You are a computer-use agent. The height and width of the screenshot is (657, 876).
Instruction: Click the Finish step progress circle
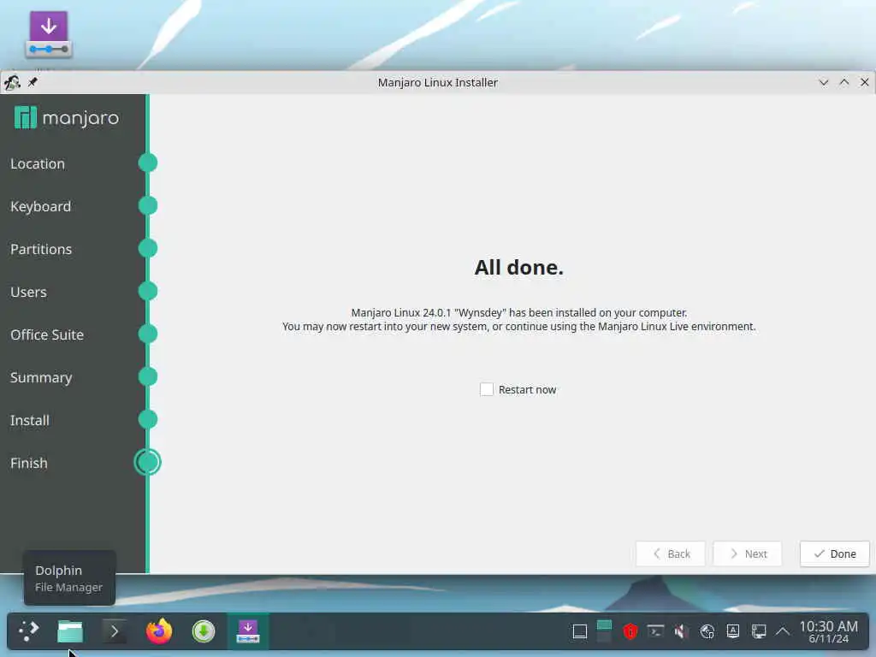pyautogui.click(x=147, y=463)
